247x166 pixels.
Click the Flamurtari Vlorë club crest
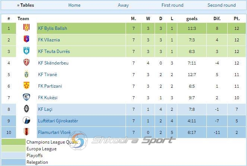(x=26, y=132)
